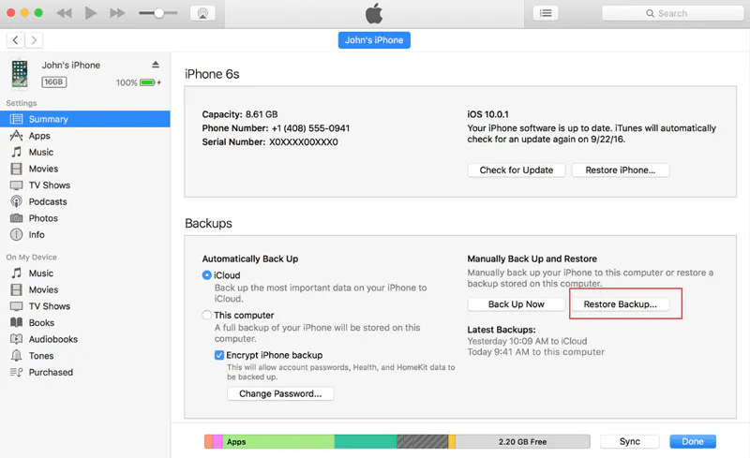Click the play button in toolbar
Viewport: 750px width, 458px height.
tap(91, 13)
